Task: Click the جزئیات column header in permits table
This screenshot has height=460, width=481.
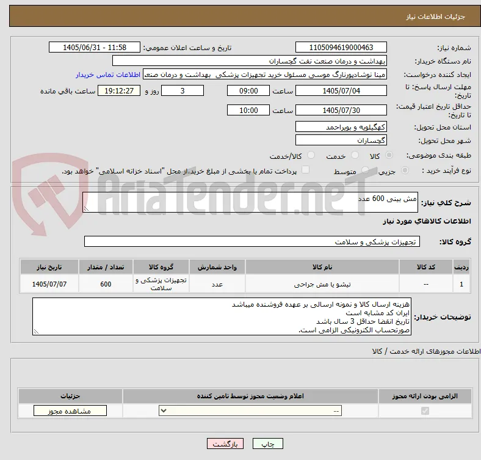Action: (x=70, y=396)
